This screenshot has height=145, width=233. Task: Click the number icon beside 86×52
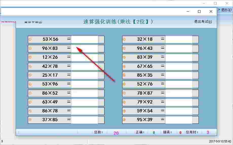[x=30, y=93]
